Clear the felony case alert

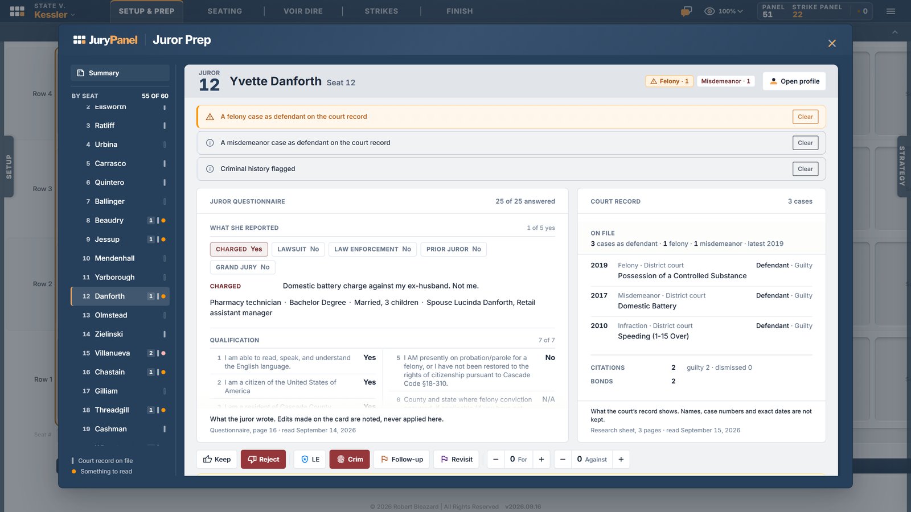tap(805, 117)
